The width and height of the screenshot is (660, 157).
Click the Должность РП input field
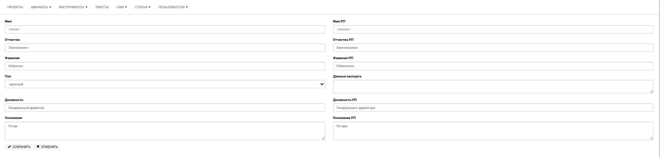(493, 108)
